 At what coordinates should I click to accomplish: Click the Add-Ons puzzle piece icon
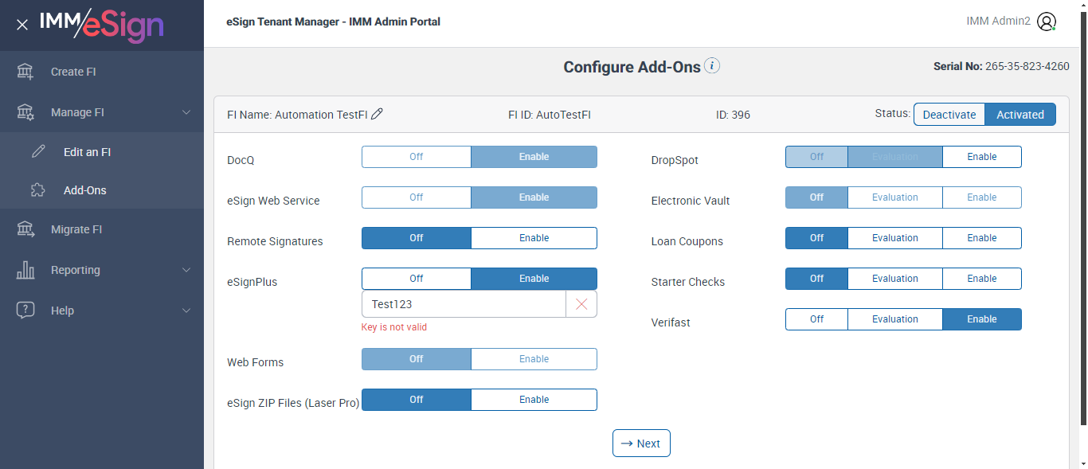(38, 190)
